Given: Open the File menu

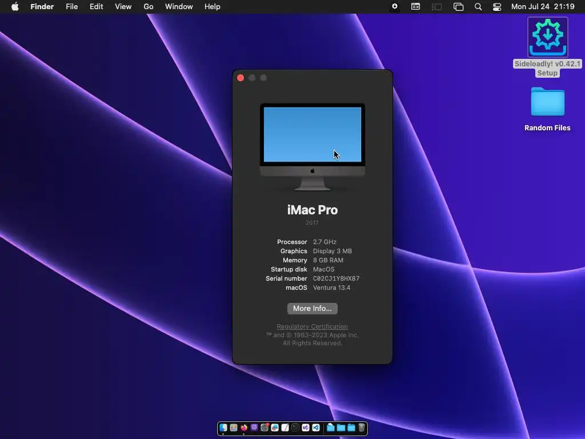Looking at the screenshot, I should [x=71, y=7].
